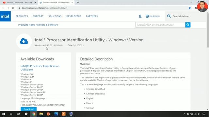The image size is (209, 117).
Task: Open the last pinned taskbar app
Action: tap(71, 114)
